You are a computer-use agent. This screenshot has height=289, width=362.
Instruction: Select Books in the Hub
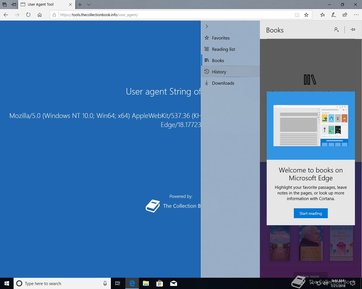[230, 60]
